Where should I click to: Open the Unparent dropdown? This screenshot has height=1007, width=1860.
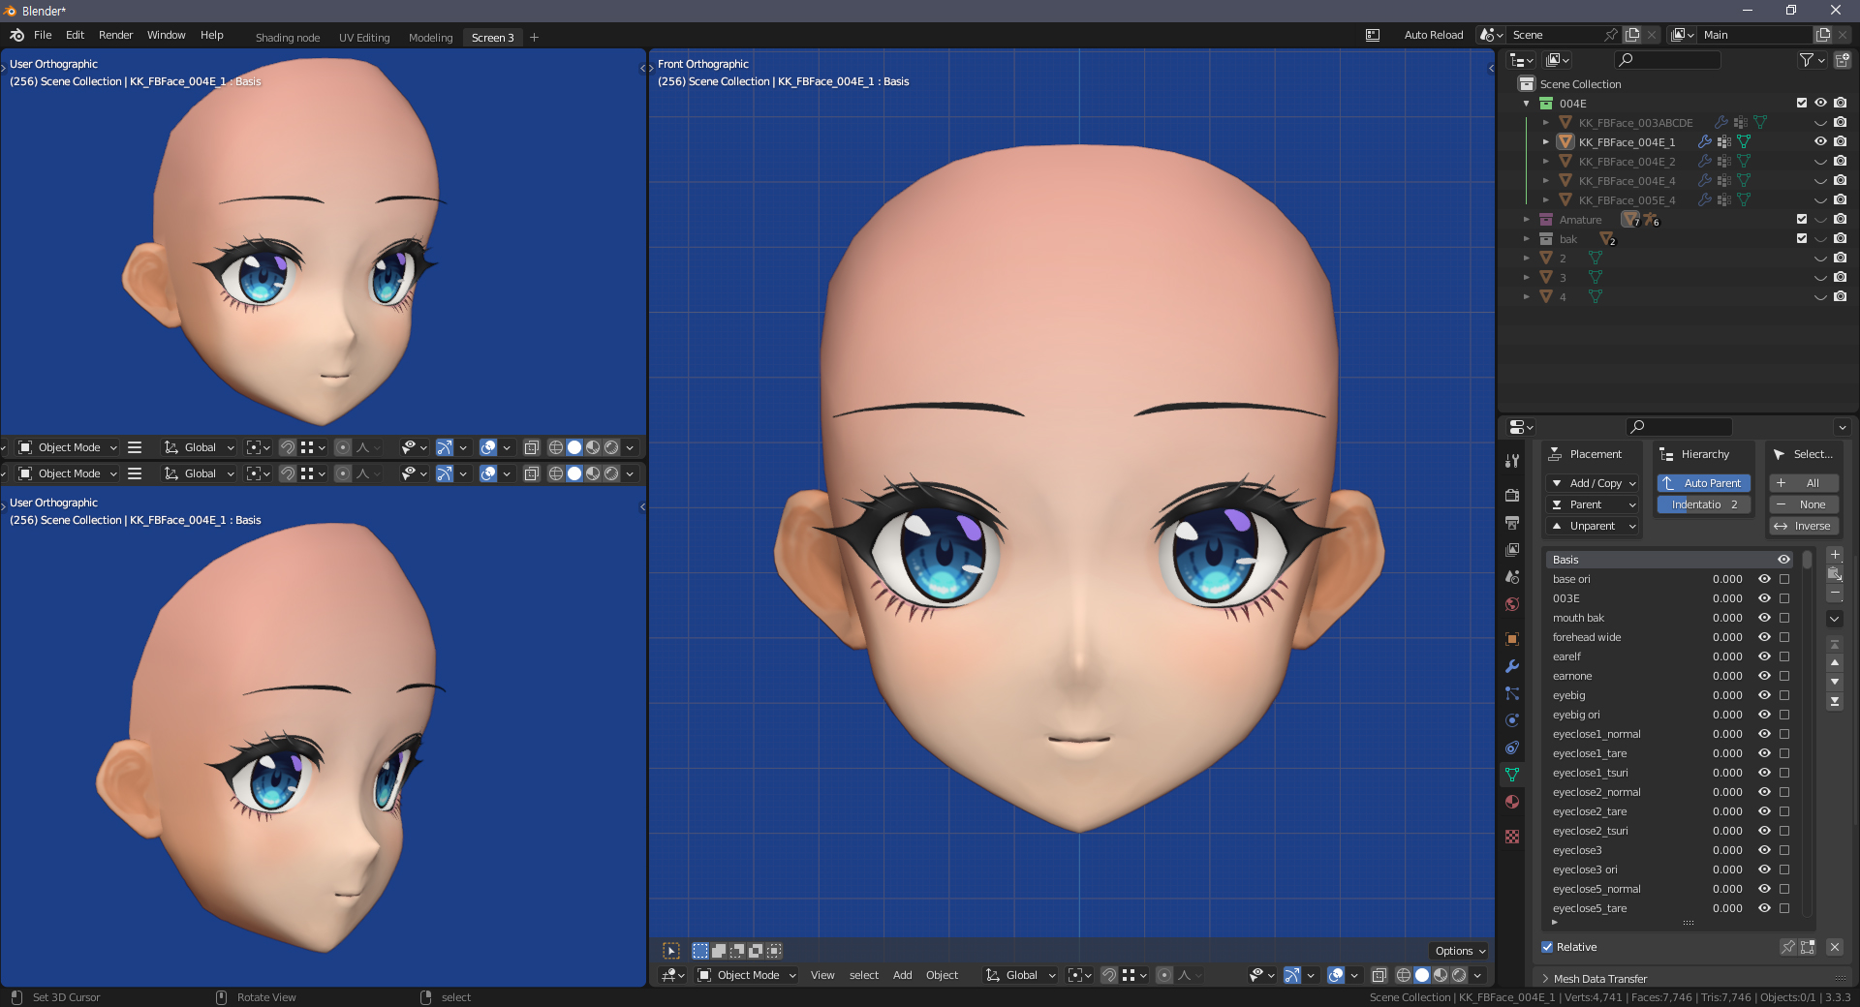coord(1594,526)
